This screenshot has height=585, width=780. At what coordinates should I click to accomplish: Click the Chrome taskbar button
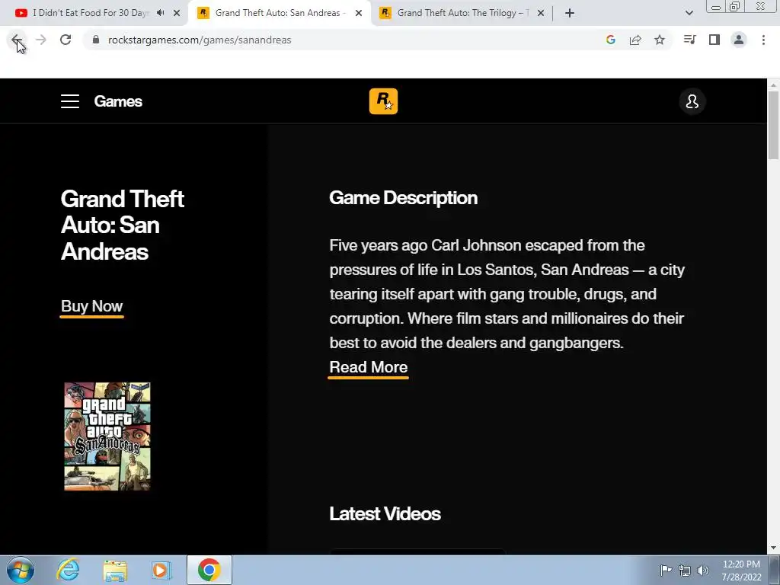click(x=209, y=570)
